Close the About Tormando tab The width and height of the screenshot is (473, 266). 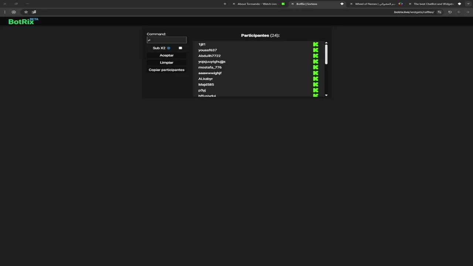(234, 4)
